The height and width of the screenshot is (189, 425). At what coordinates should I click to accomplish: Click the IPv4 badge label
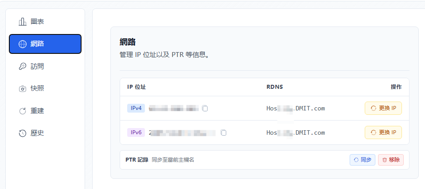[x=136, y=108]
